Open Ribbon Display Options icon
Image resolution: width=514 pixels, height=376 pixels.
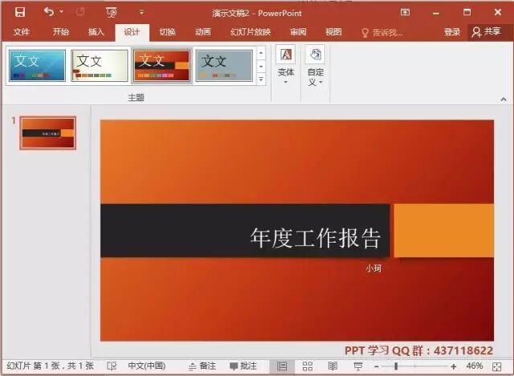[x=405, y=13]
